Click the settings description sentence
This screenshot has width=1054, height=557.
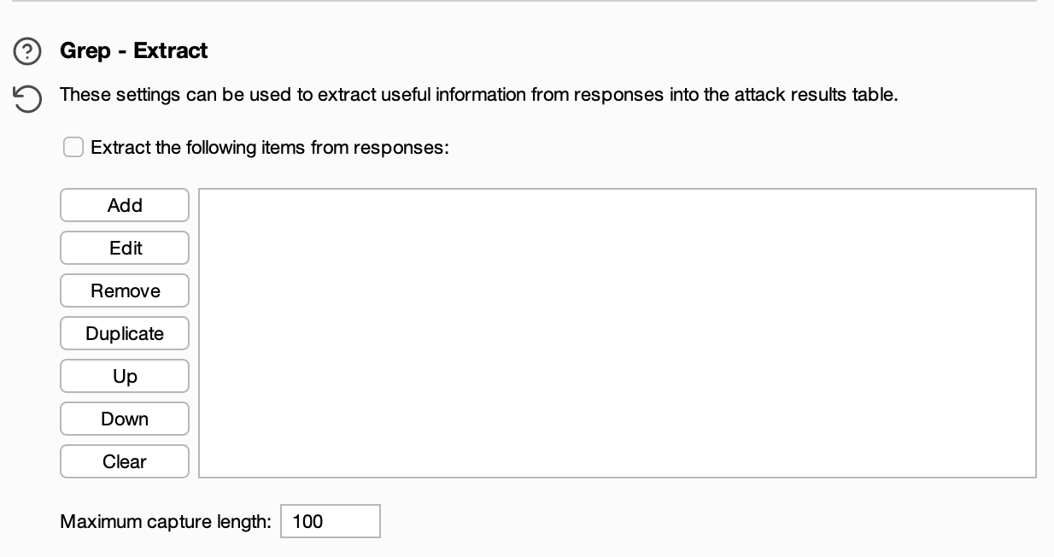pyautogui.click(x=478, y=95)
